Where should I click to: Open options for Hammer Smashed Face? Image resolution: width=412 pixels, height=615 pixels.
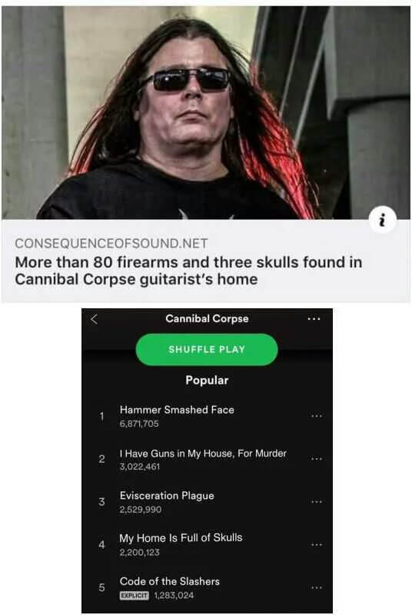pos(317,416)
